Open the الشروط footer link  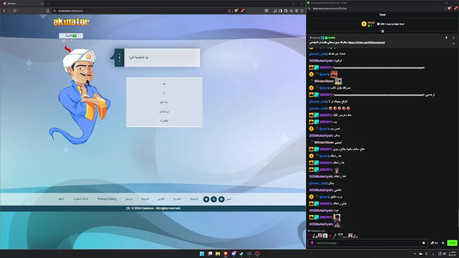[145, 199]
